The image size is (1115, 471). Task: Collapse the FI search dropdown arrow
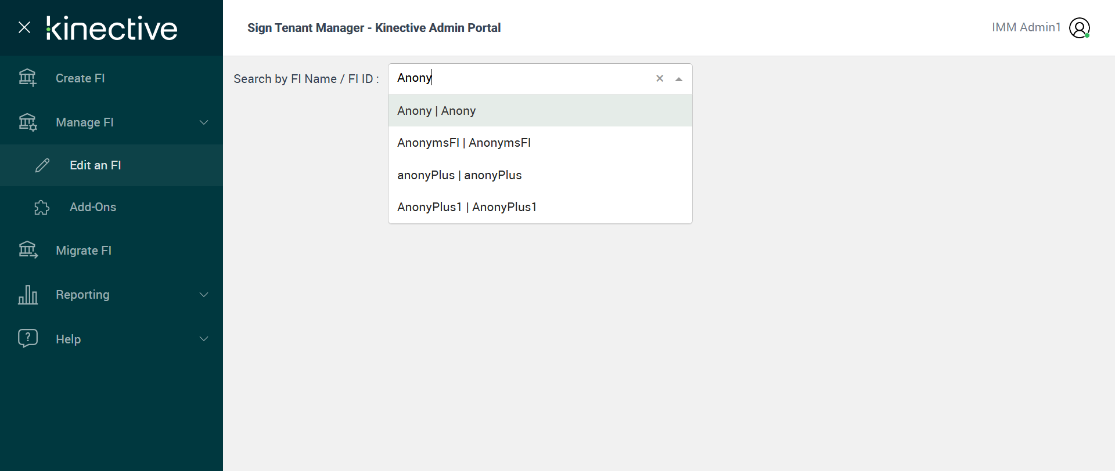pos(678,79)
